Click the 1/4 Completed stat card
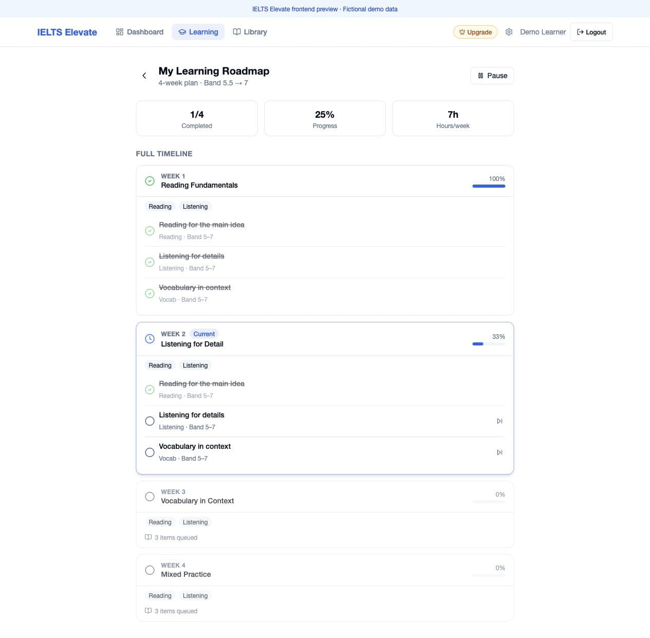 click(x=197, y=118)
